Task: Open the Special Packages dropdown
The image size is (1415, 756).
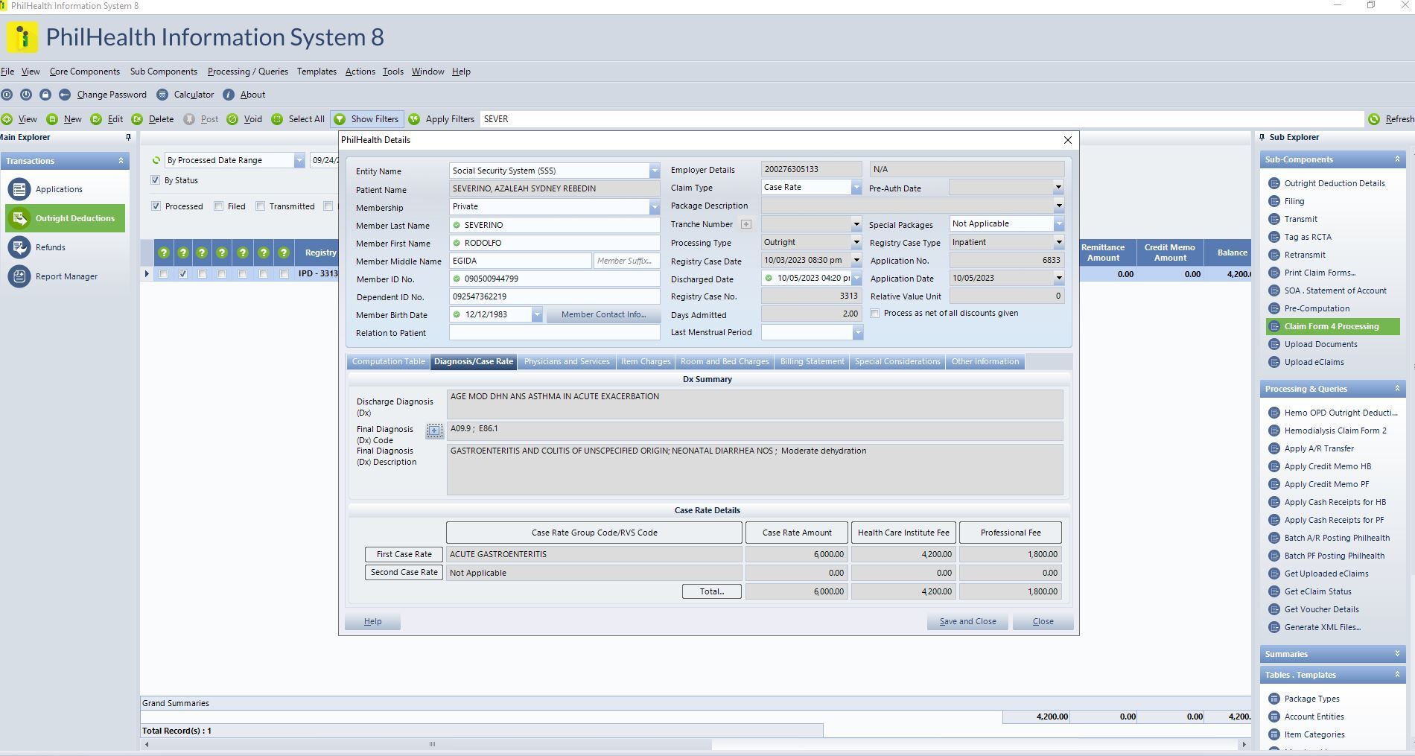Action: point(1058,223)
